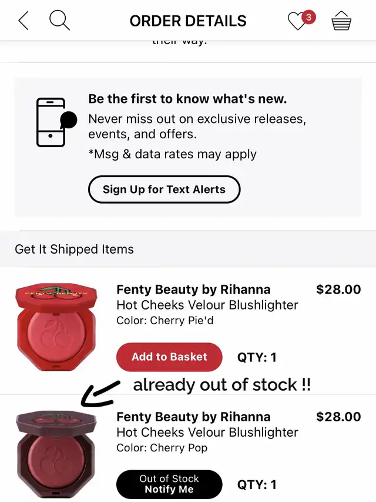Image resolution: width=376 pixels, height=502 pixels.
Task: Open the shopping basket icon
Action: [x=341, y=22]
